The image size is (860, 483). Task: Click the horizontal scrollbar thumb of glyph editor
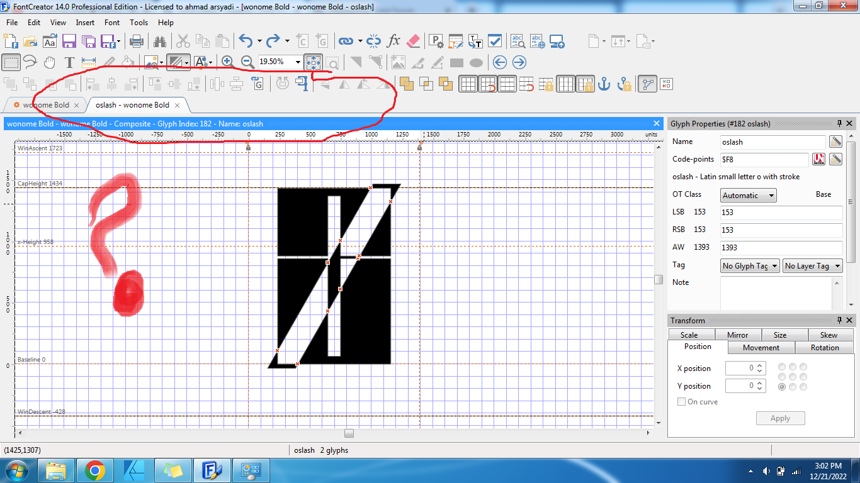click(349, 433)
